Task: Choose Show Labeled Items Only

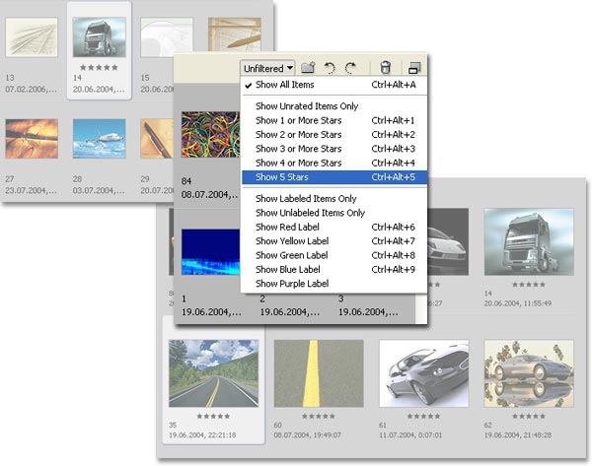Action: (x=304, y=198)
